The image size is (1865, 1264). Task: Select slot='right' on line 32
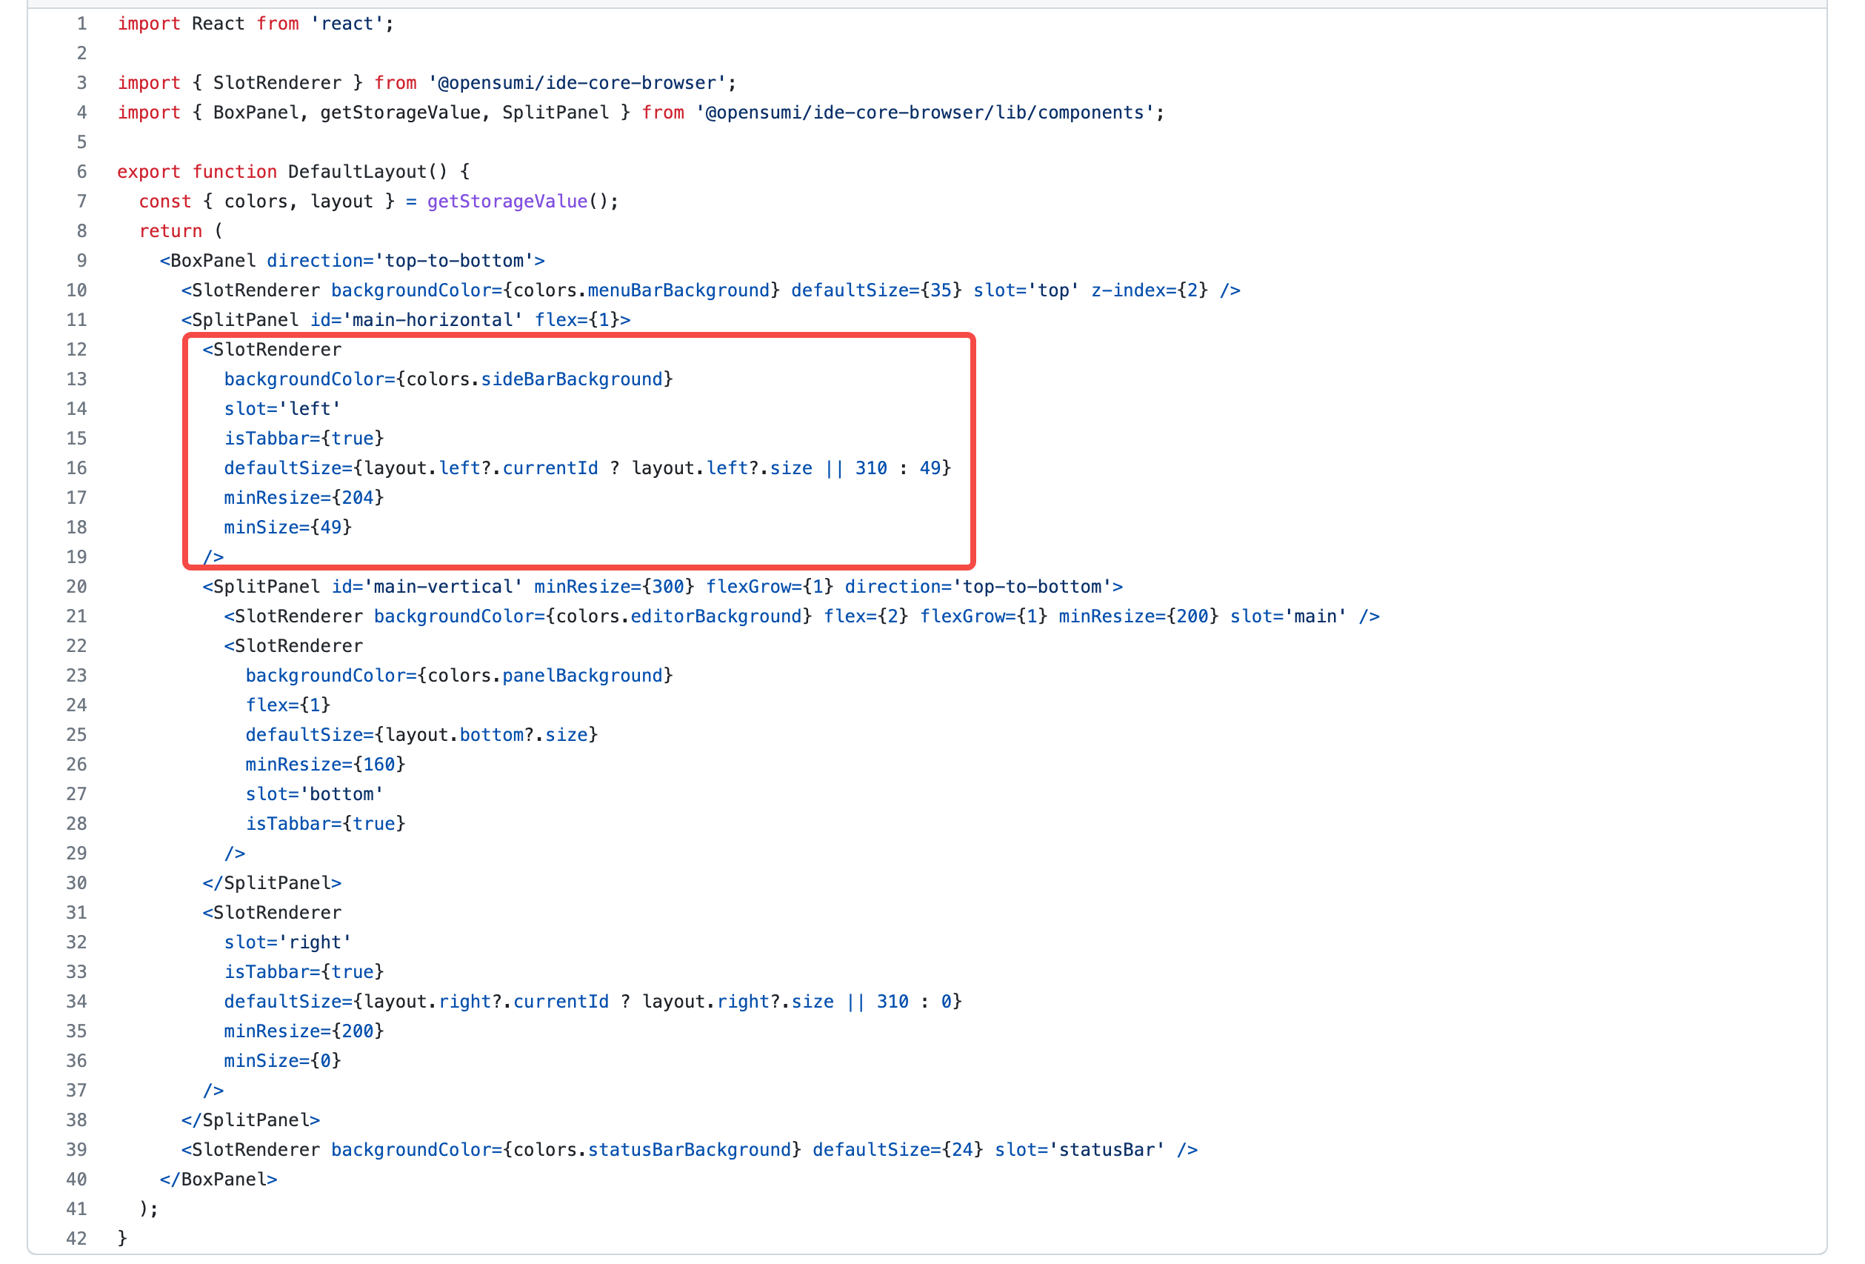pos(289,942)
